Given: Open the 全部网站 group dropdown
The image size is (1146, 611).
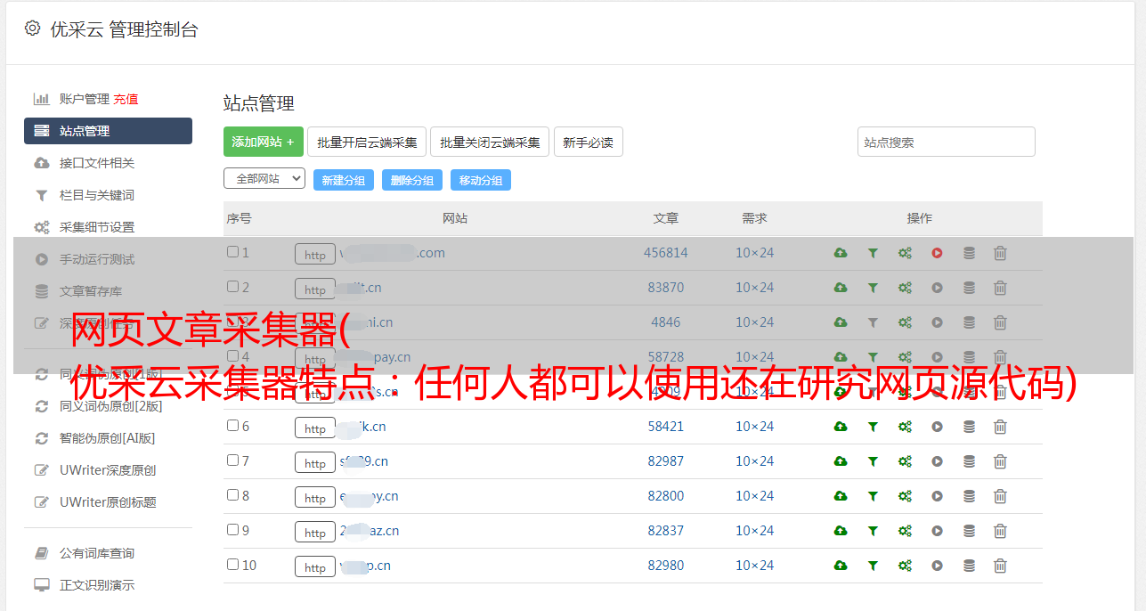Looking at the screenshot, I should 264,179.
